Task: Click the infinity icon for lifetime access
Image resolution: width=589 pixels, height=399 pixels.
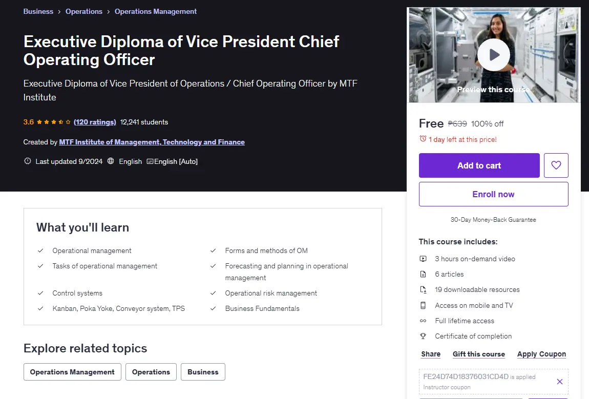Action: [423, 321]
